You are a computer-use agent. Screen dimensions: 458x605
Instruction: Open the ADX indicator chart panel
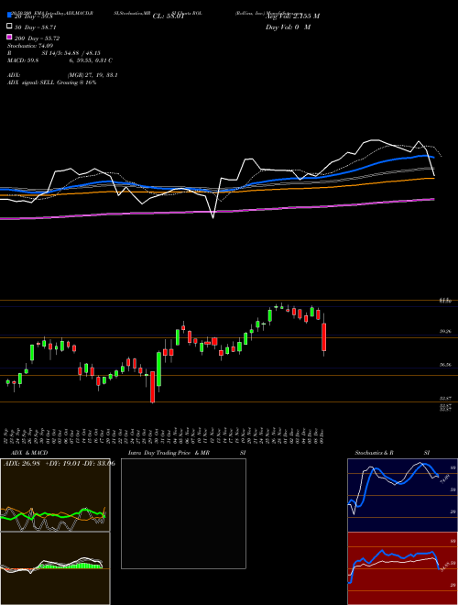click(55, 495)
